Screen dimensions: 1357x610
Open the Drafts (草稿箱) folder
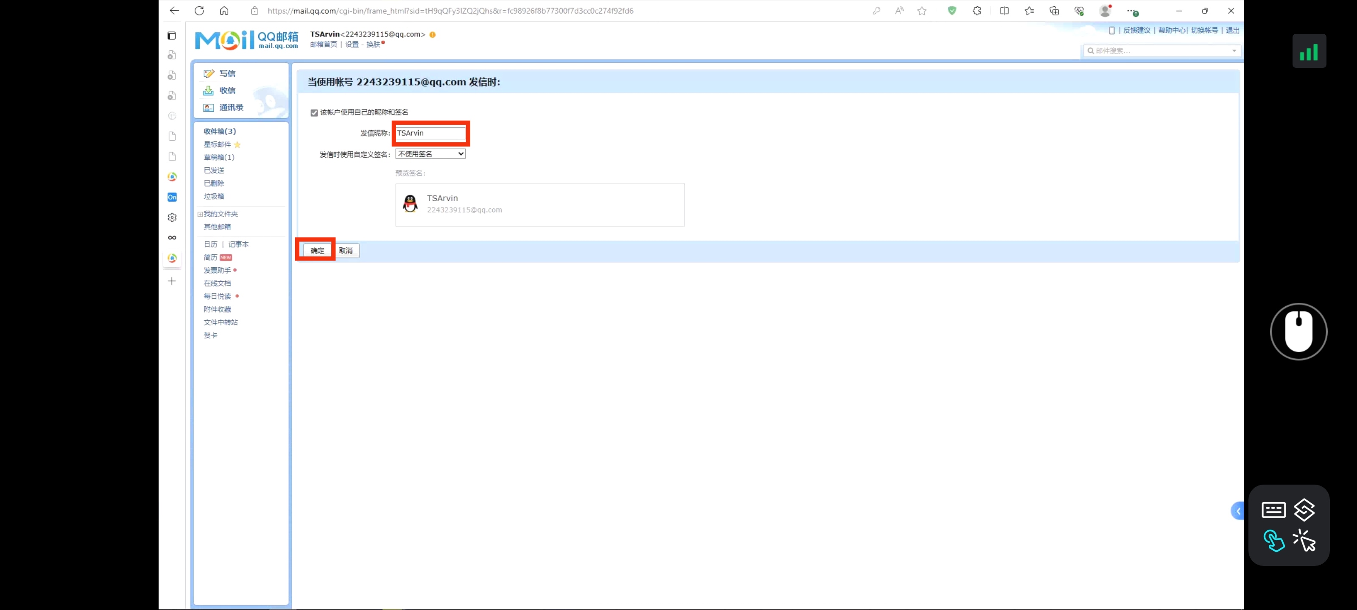point(219,157)
